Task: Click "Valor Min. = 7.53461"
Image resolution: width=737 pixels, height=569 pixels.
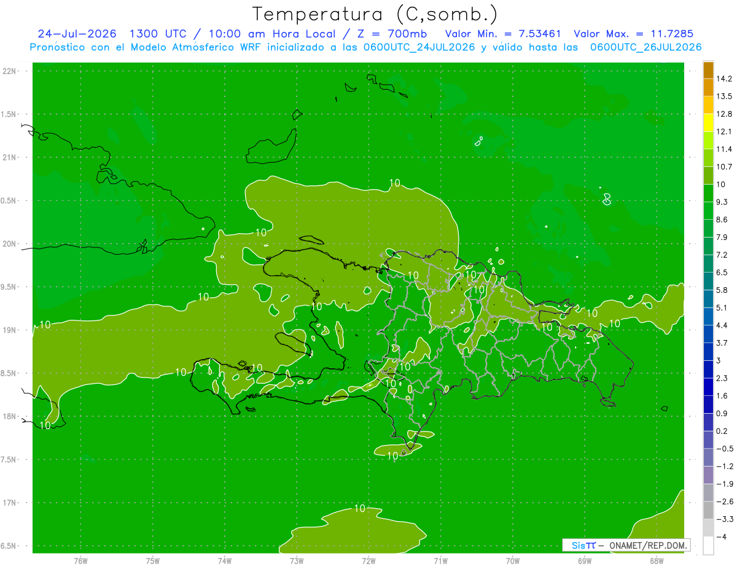Action: [x=503, y=34]
